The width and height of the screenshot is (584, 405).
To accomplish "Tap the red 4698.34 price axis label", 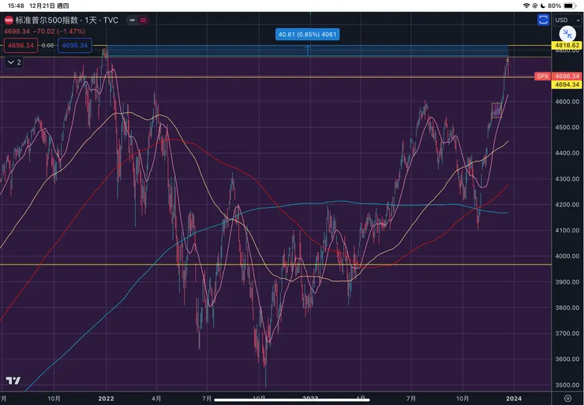I will 567,76.
